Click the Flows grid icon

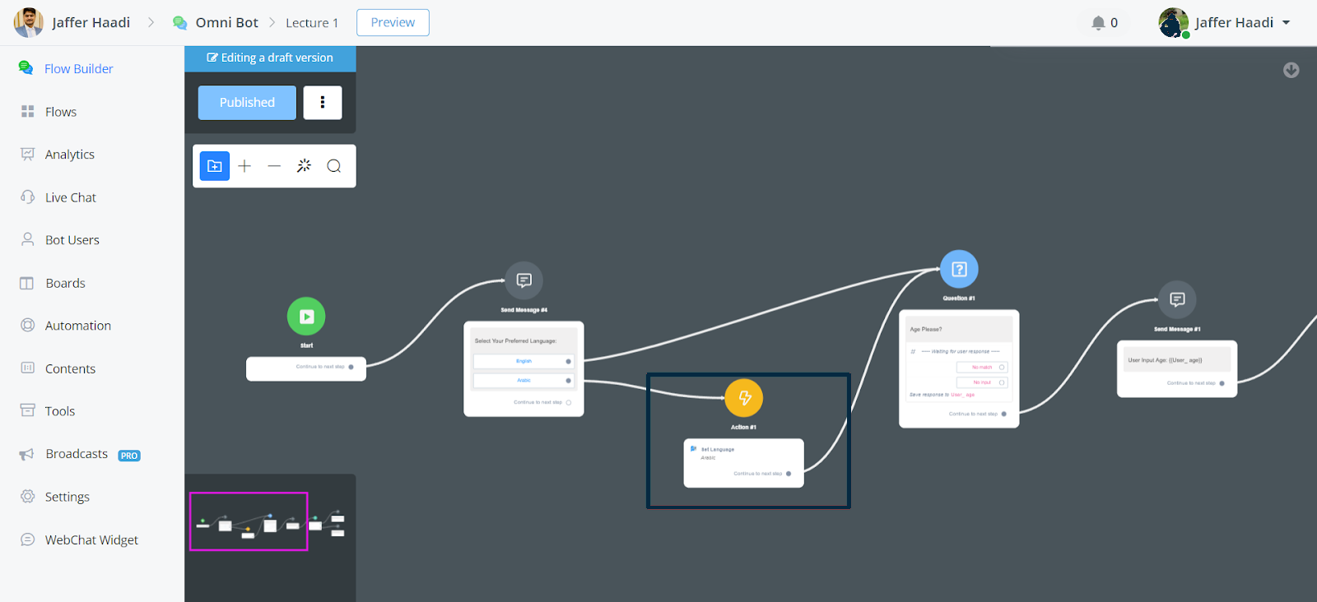(x=27, y=111)
